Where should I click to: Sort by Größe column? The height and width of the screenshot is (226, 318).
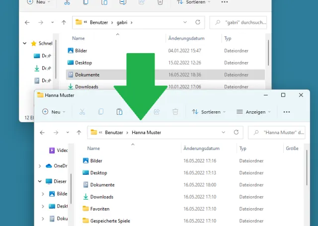pos(292,149)
